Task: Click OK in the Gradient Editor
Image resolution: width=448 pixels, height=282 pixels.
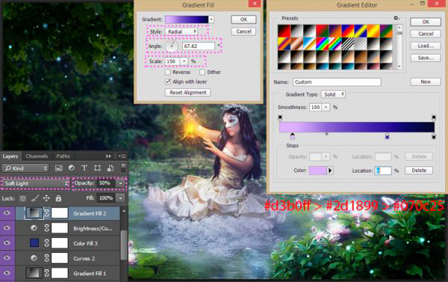Action: pyautogui.click(x=426, y=22)
